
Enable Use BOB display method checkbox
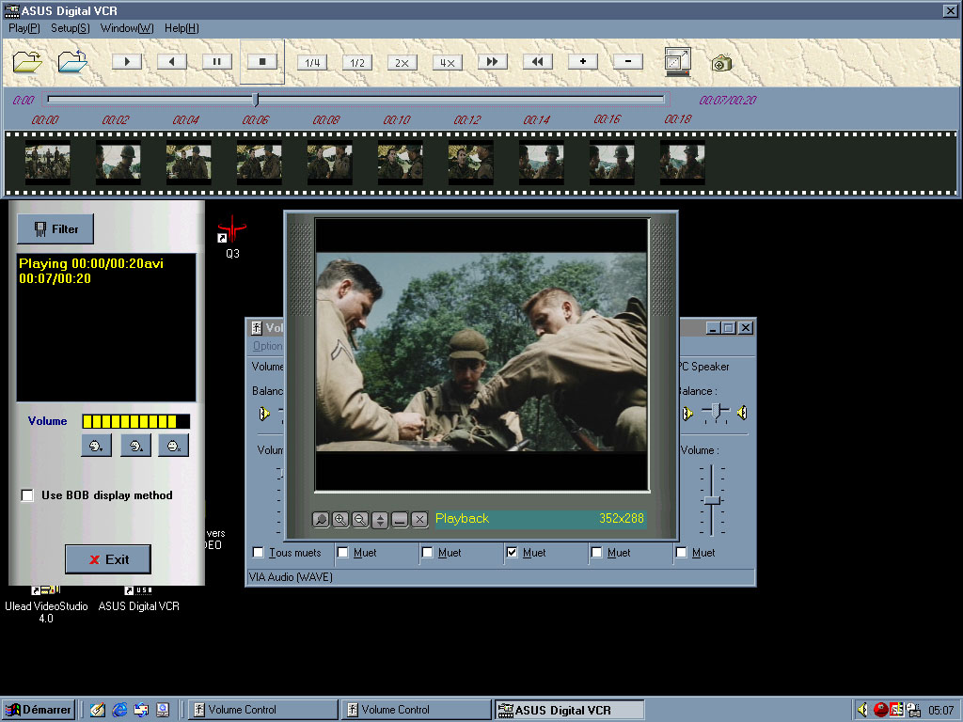point(27,495)
